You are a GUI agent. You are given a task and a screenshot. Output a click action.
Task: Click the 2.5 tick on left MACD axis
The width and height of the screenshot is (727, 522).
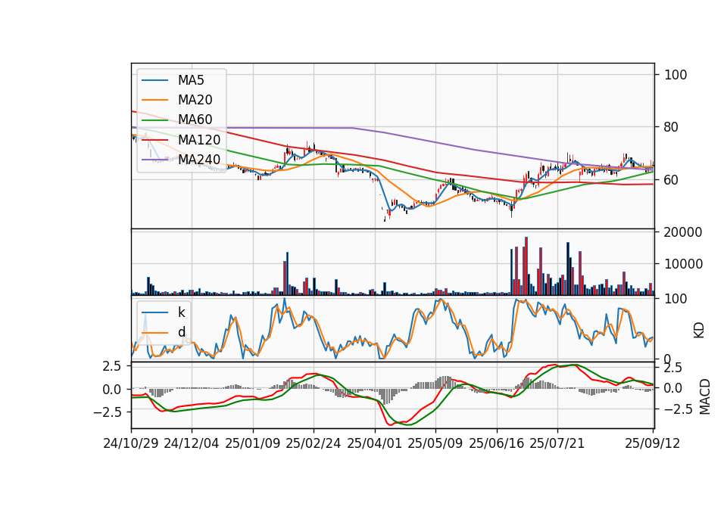tap(112, 366)
